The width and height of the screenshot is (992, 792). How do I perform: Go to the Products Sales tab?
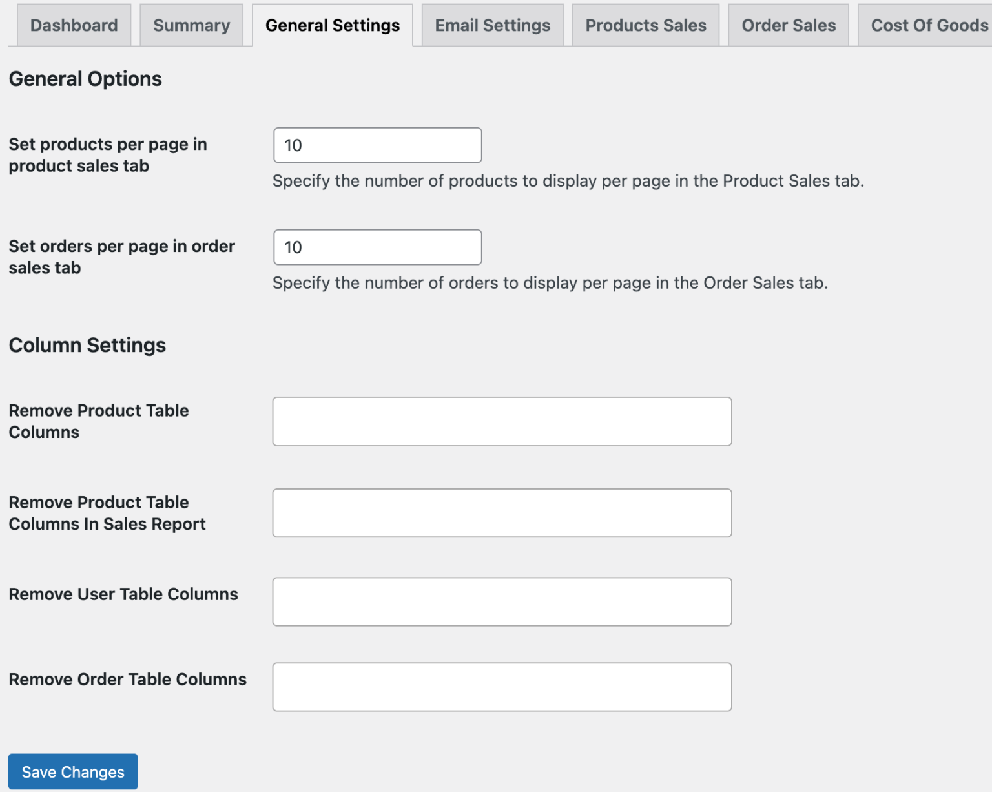(x=646, y=25)
